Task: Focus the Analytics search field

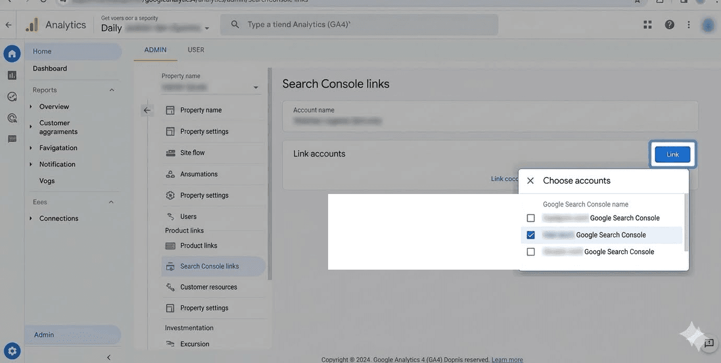Action: [359, 25]
